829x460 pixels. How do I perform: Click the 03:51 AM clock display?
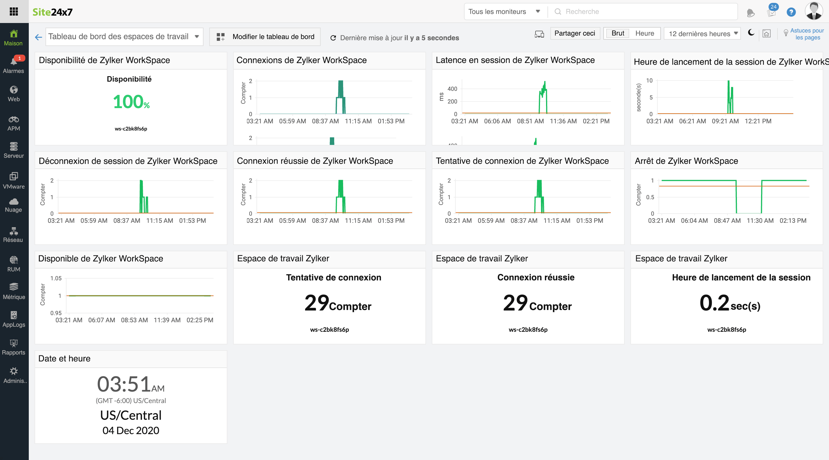tap(131, 384)
